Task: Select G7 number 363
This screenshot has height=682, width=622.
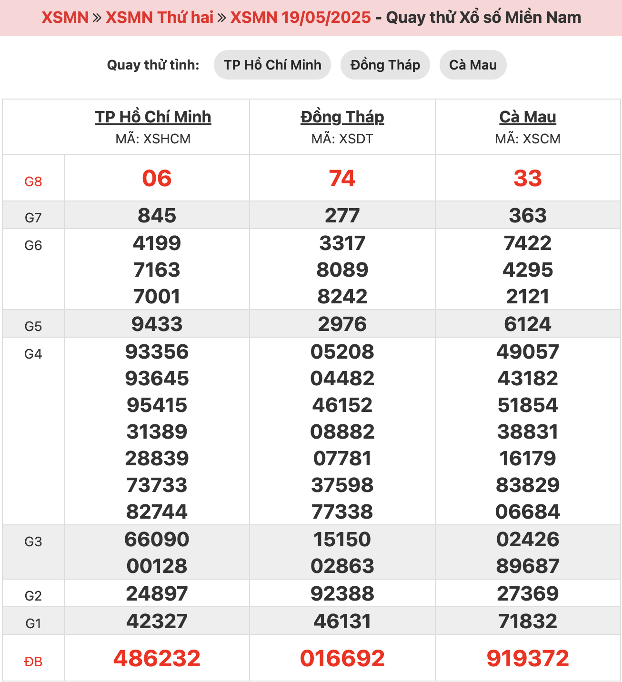Action: (x=528, y=216)
